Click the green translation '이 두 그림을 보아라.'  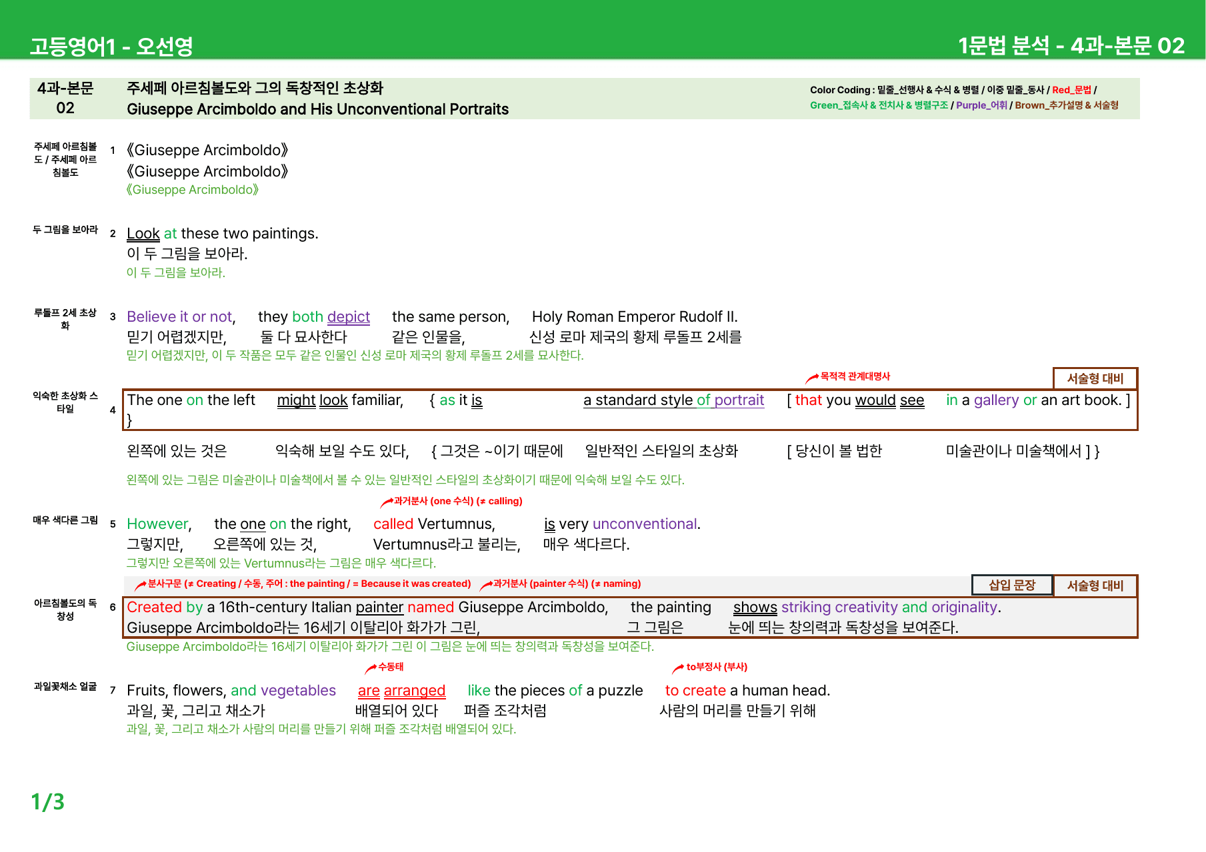(176, 272)
